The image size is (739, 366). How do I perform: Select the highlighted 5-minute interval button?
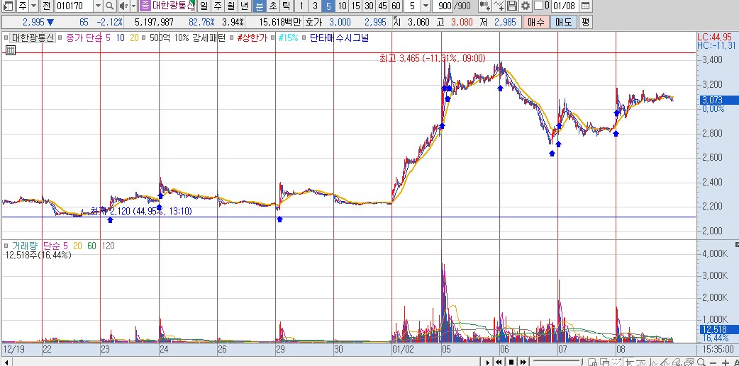[x=329, y=6]
